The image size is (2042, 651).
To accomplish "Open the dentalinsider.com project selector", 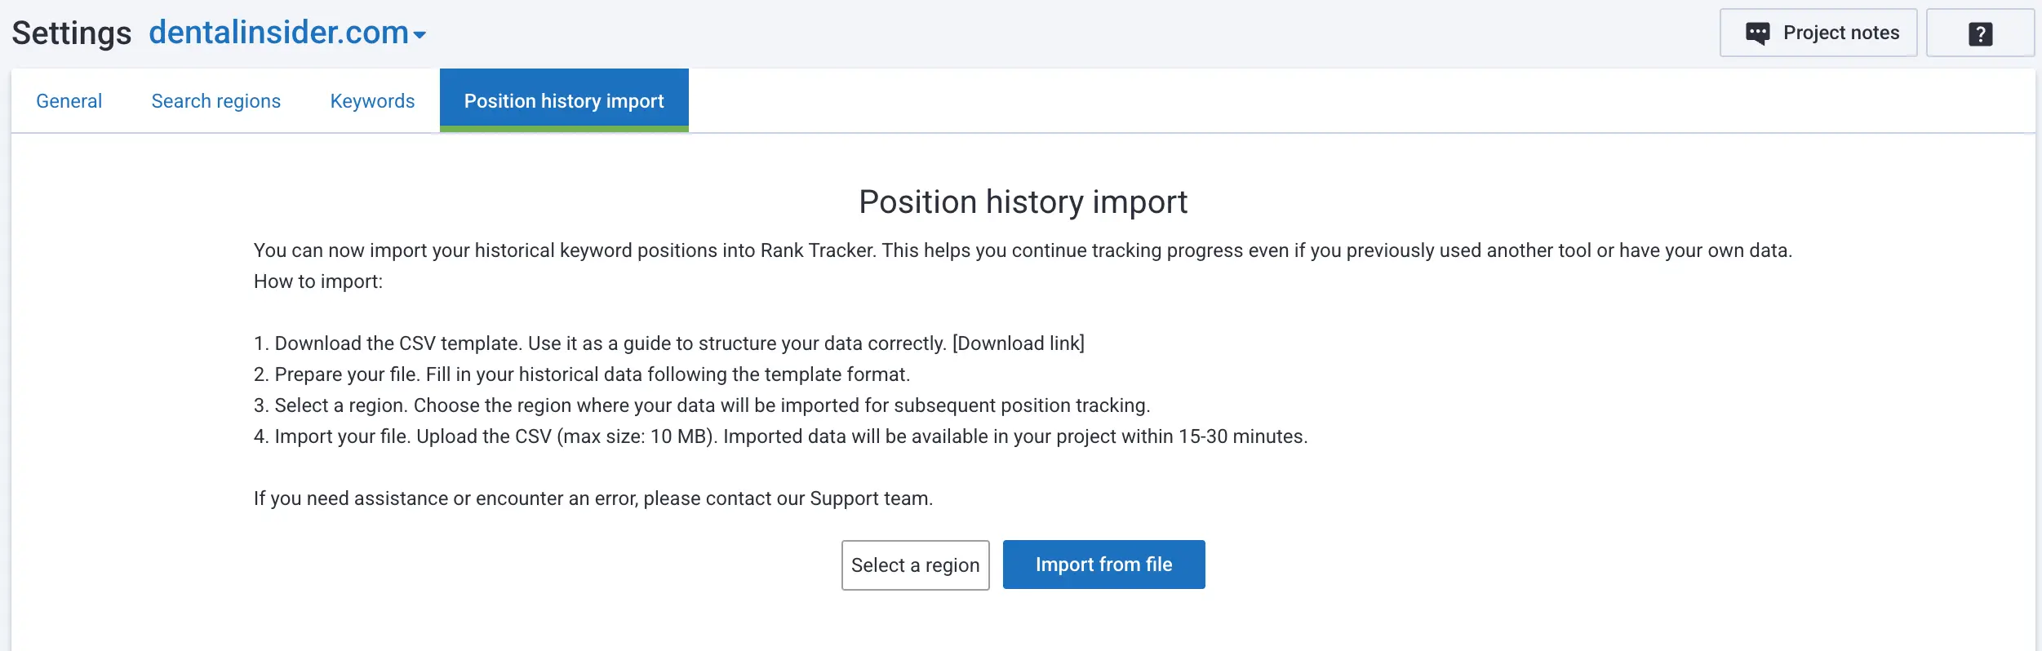I will pos(277,32).
